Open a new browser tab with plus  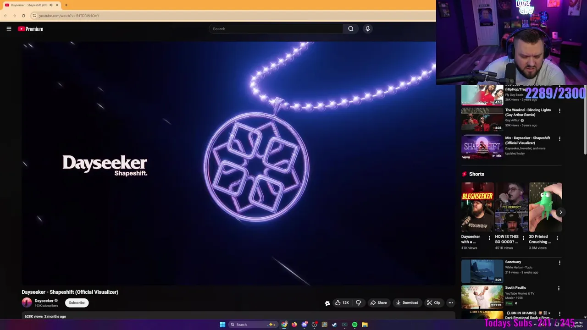[x=66, y=5]
